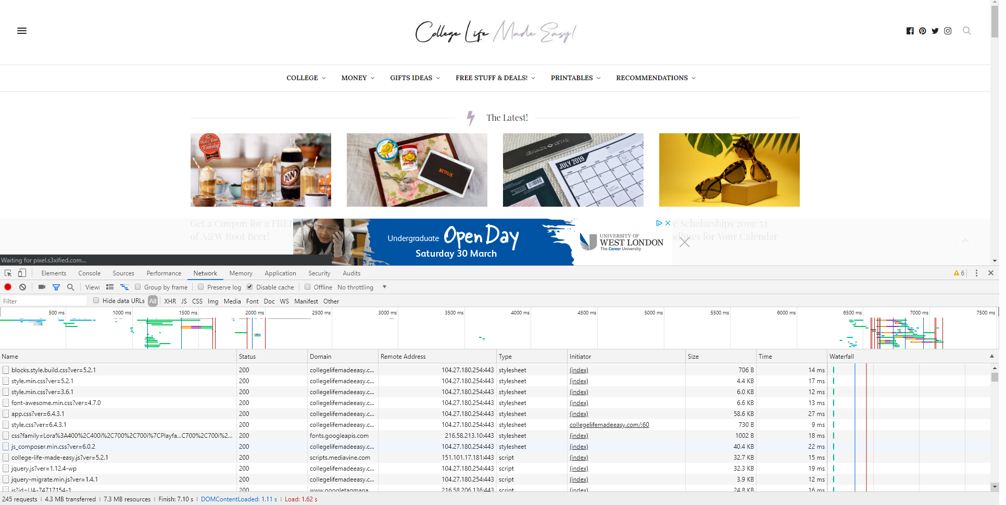Filter network requests by CSS type
Screen dimensions: 1006x505
pos(197,301)
